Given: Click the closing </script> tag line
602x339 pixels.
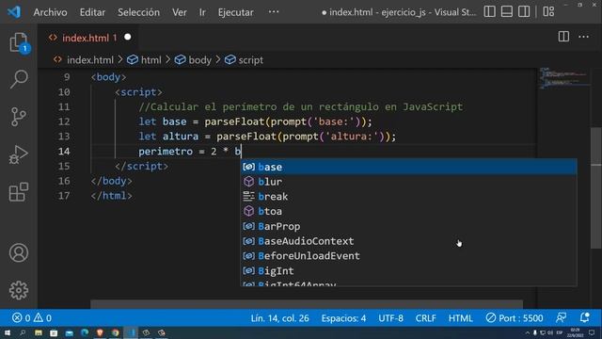Looking at the screenshot, I should (x=141, y=166).
